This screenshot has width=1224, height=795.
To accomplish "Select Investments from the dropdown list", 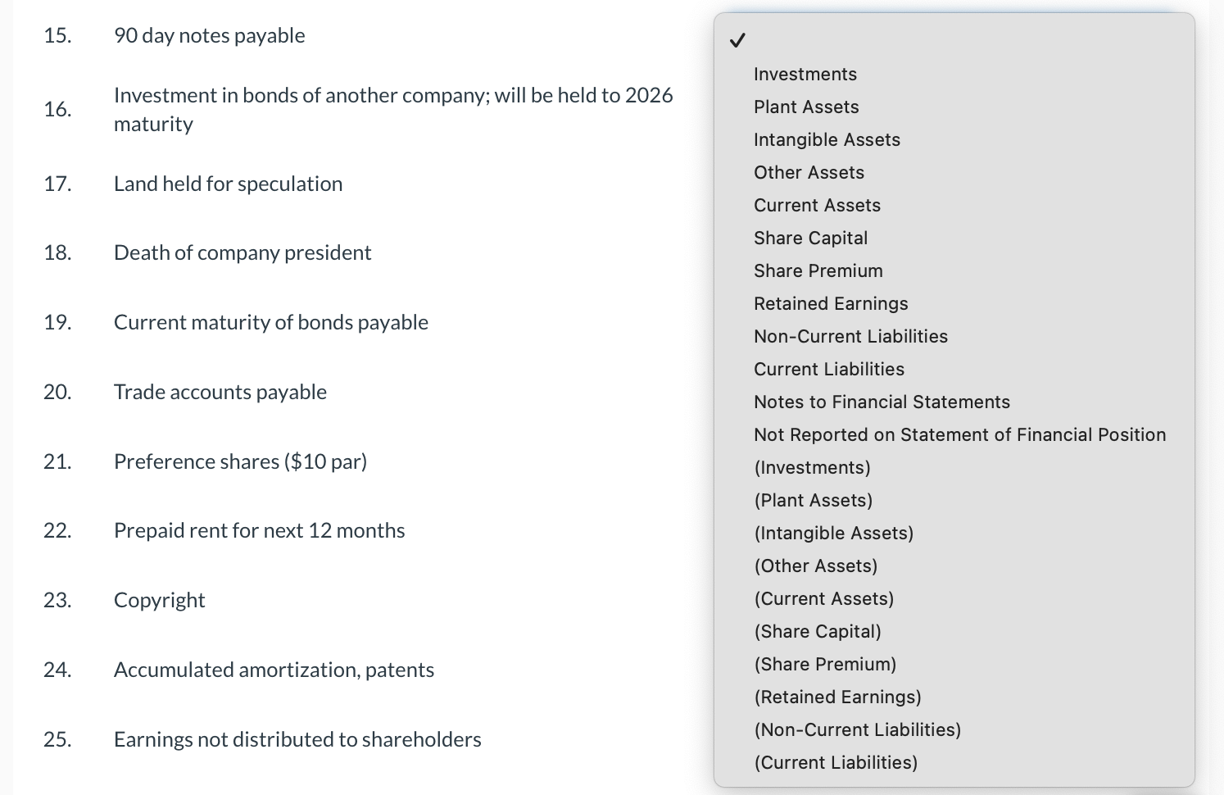I will pyautogui.click(x=805, y=75).
